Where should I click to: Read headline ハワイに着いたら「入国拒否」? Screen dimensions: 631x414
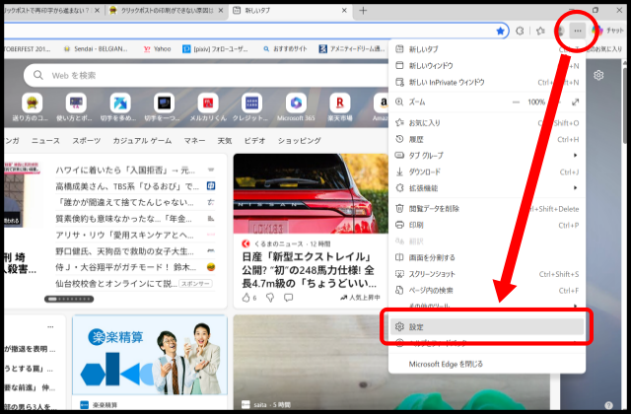point(125,171)
